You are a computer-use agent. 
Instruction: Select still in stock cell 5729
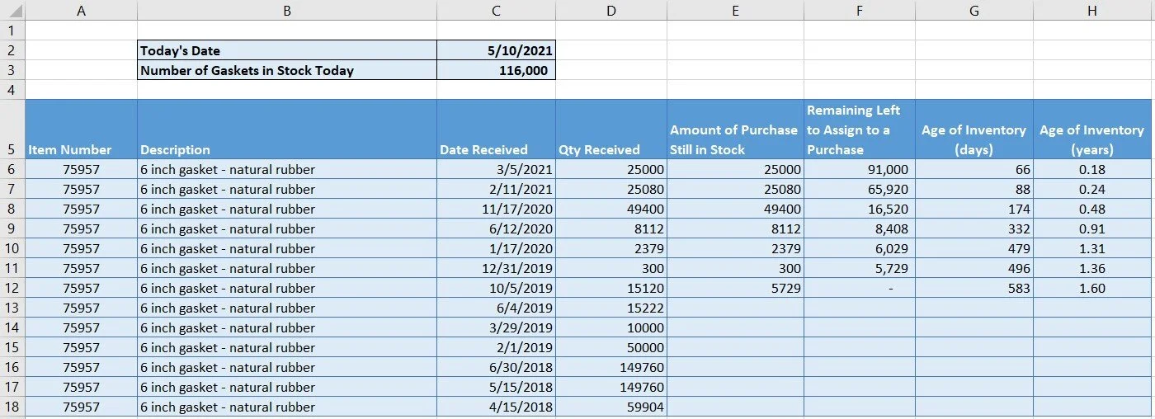tap(735, 289)
